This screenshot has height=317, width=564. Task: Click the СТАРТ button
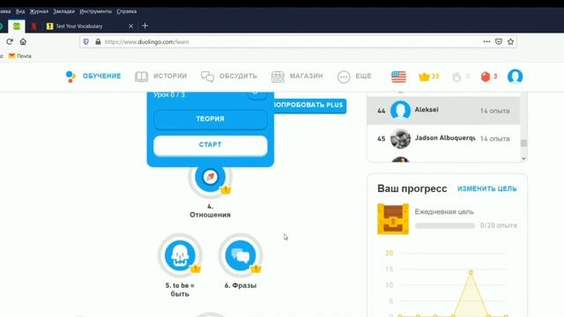[211, 144]
